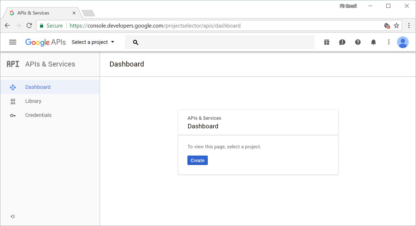Select Dashboard in the sidebar
This screenshot has width=416, height=226.
pyautogui.click(x=50, y=87)
